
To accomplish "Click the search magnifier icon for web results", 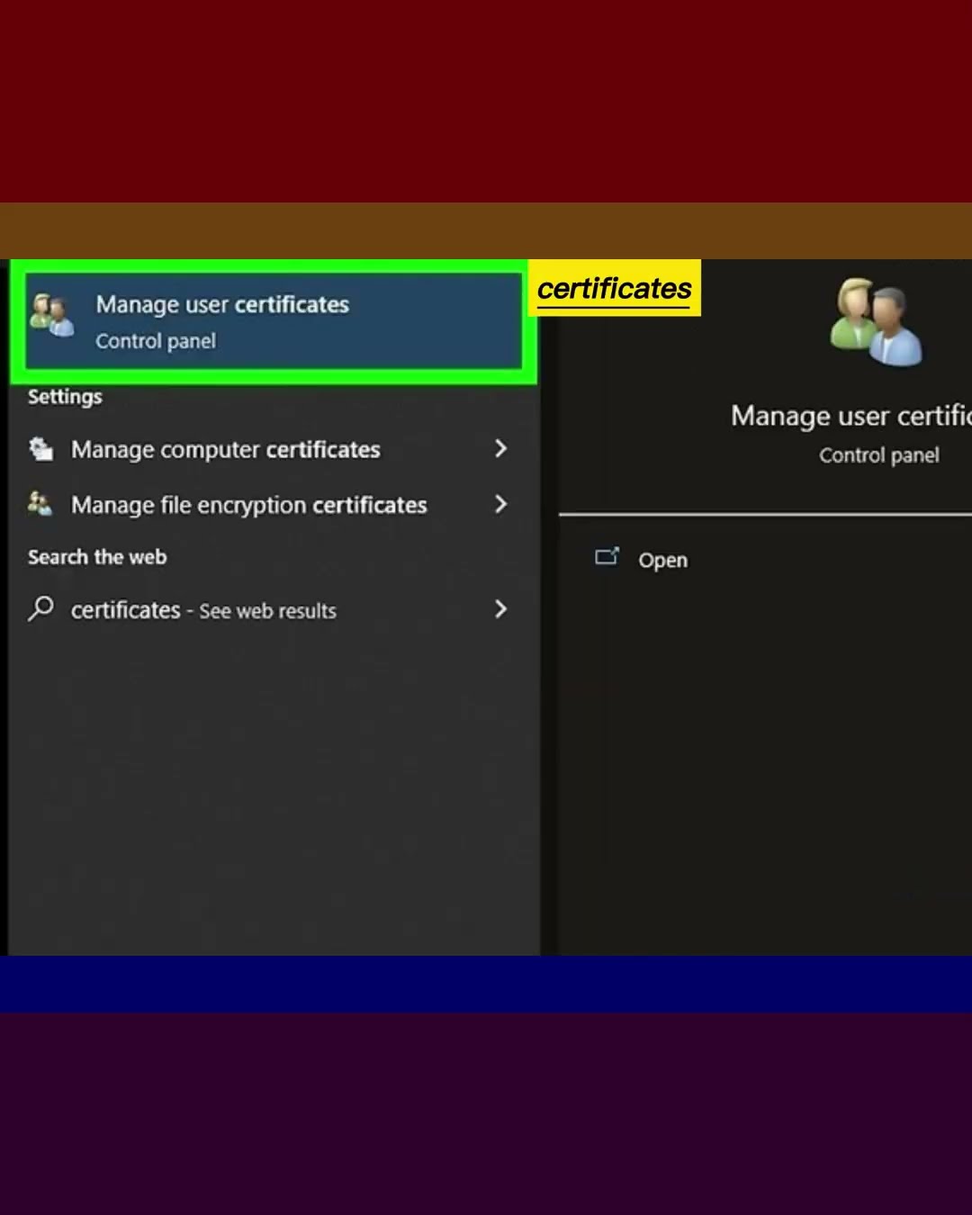I will pos(40,609).
